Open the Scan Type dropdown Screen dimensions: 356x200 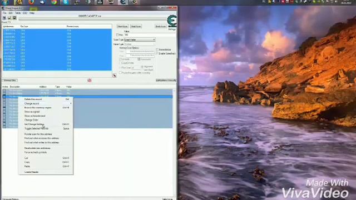coord(140,39)
